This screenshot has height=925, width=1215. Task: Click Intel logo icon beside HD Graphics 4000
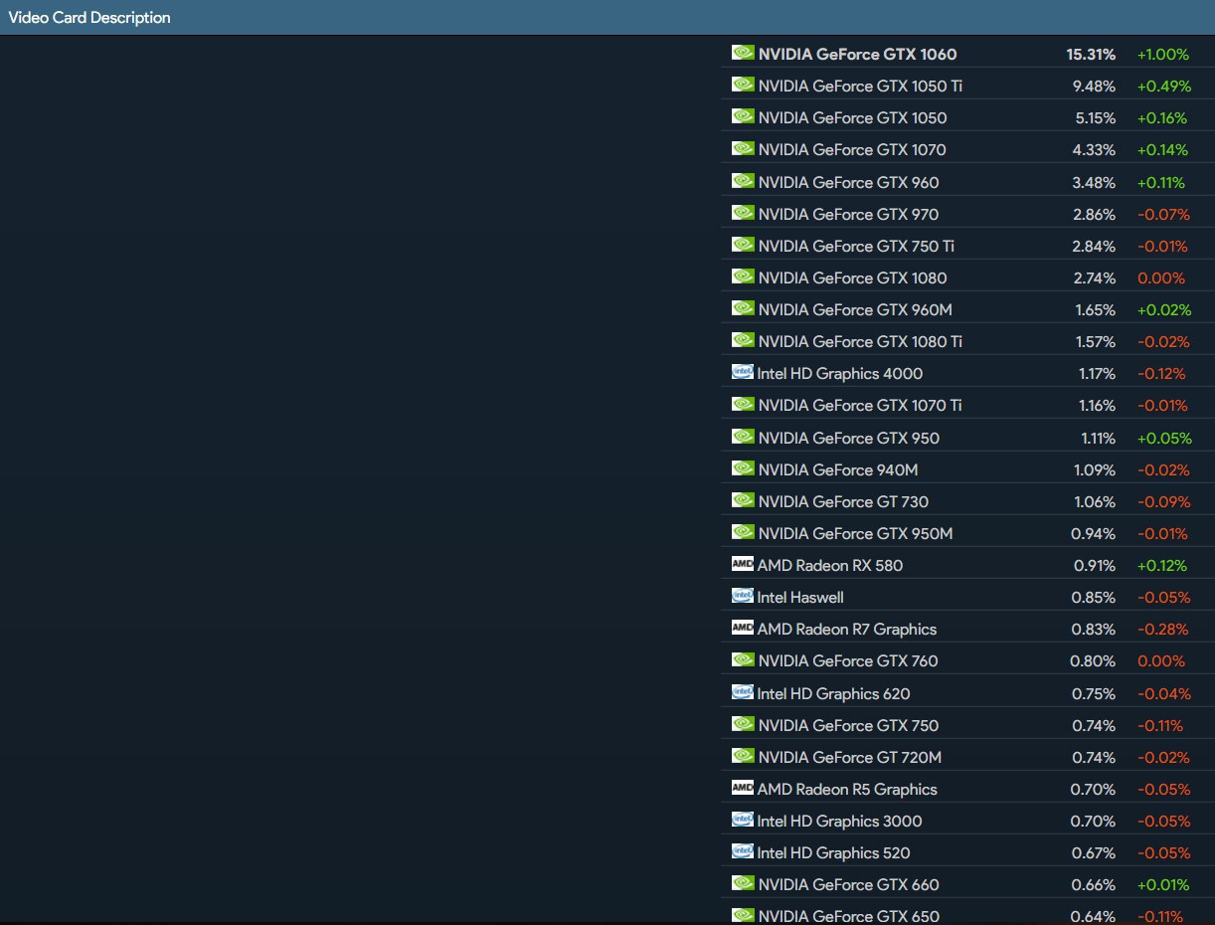pos(742,372)
